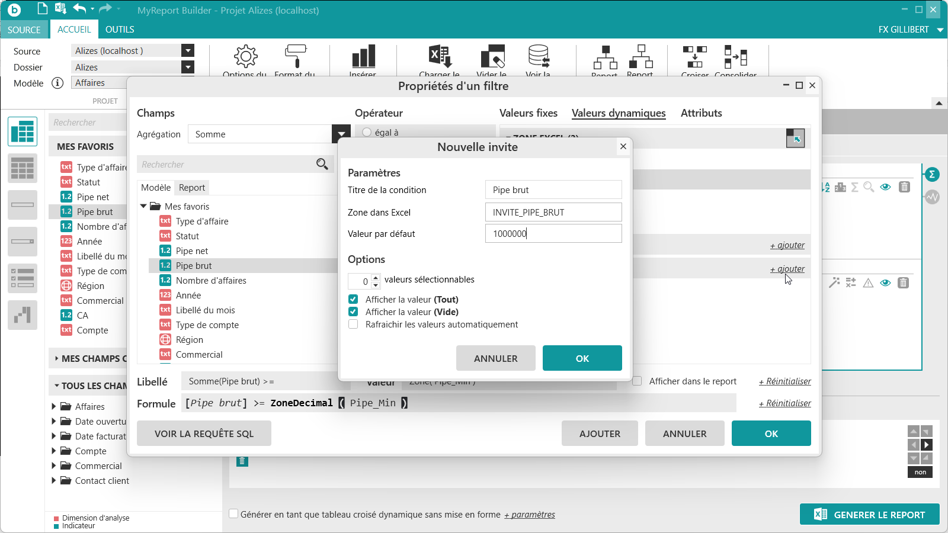Open the Source Alizes dropdown
This screenshot has height=533, width=948.
point(188,51)
